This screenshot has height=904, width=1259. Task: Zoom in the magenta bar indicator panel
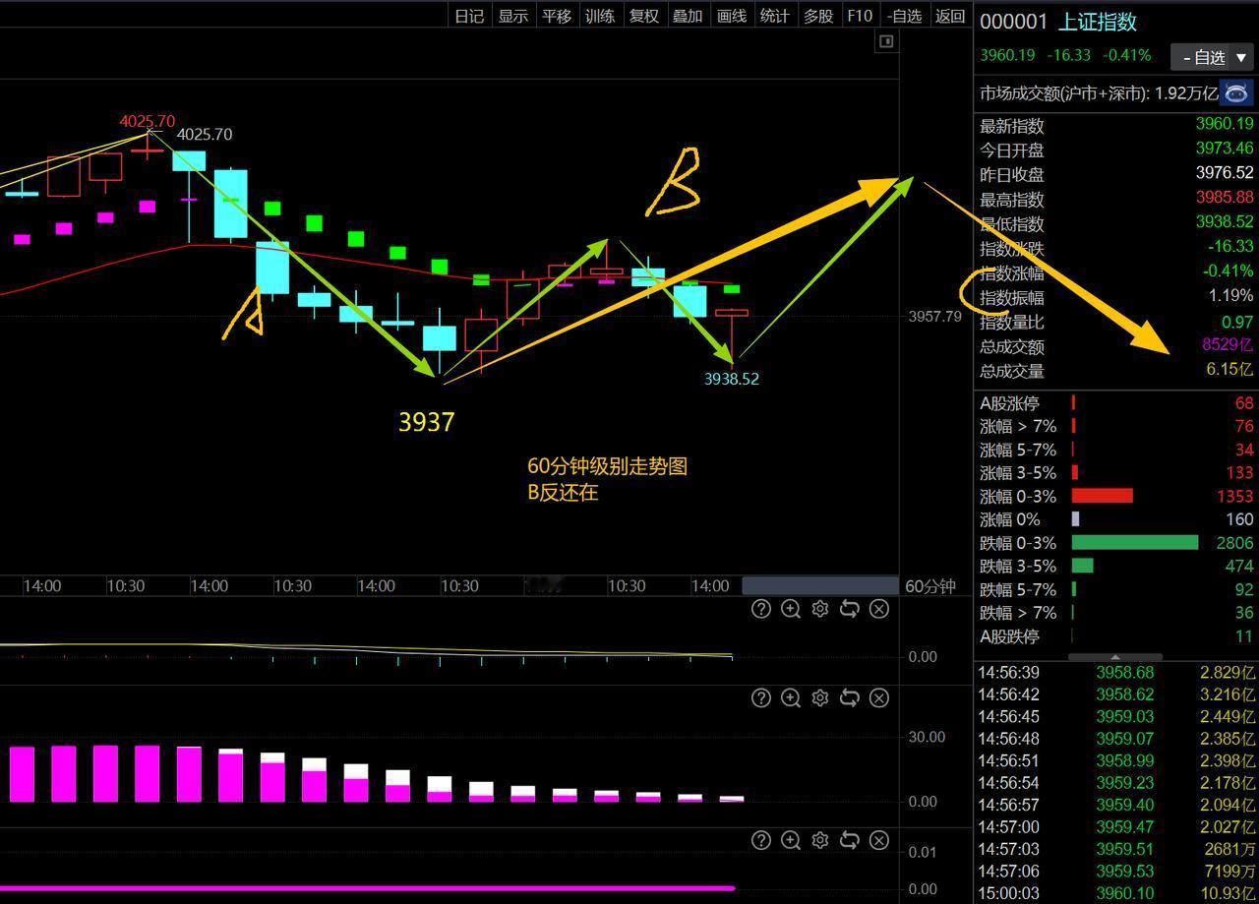click(x=790, y=697)
